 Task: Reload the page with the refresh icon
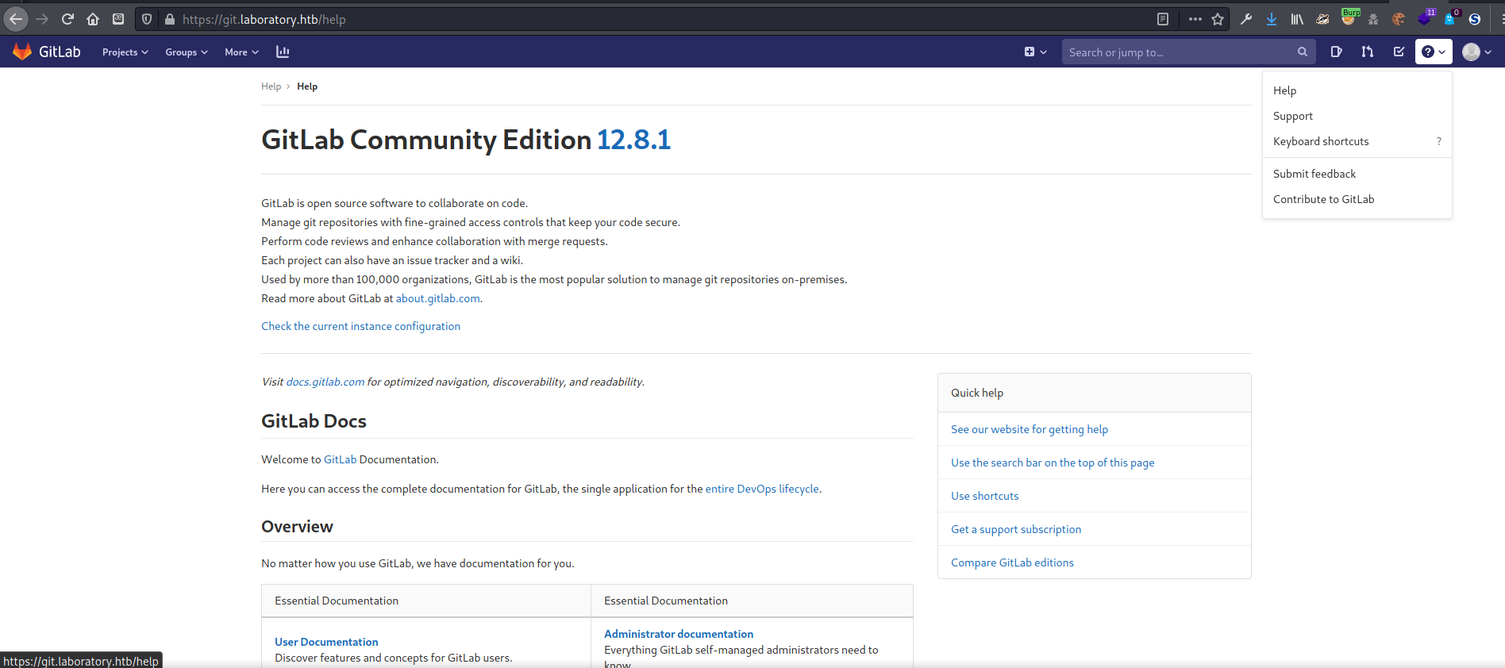[67, 19]
